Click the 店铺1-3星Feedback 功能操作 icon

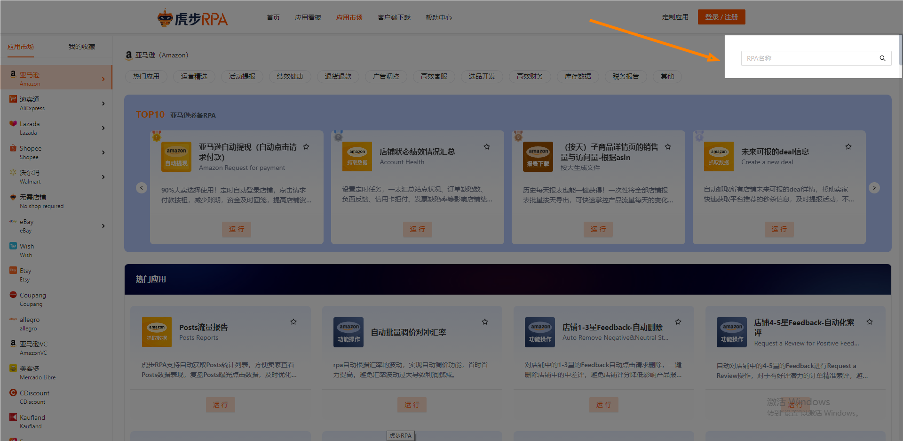tap(540, 332)
